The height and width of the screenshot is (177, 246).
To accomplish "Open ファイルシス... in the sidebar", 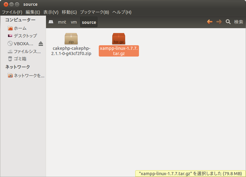I will point(27,51).
